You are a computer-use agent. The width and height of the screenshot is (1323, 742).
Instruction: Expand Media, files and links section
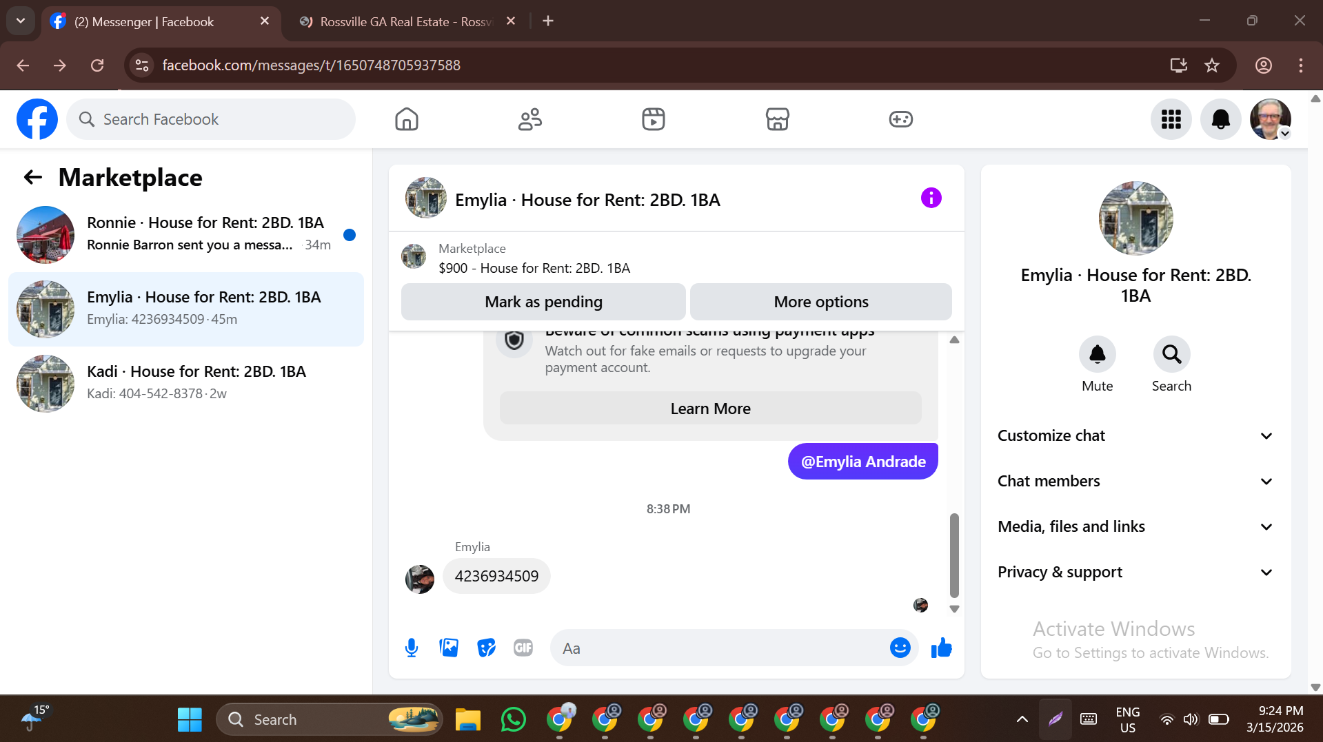click(x=1135, y=526)
